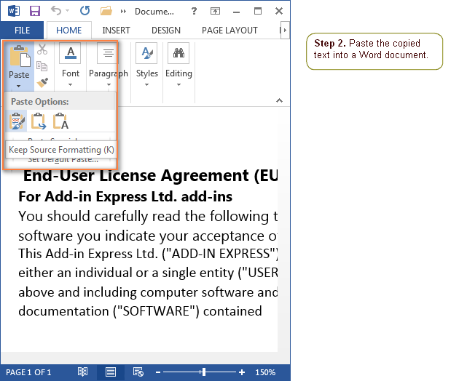This screenshot has height=381, width=459.
Task: Click the Word application icon
Action: pos(14,11)
